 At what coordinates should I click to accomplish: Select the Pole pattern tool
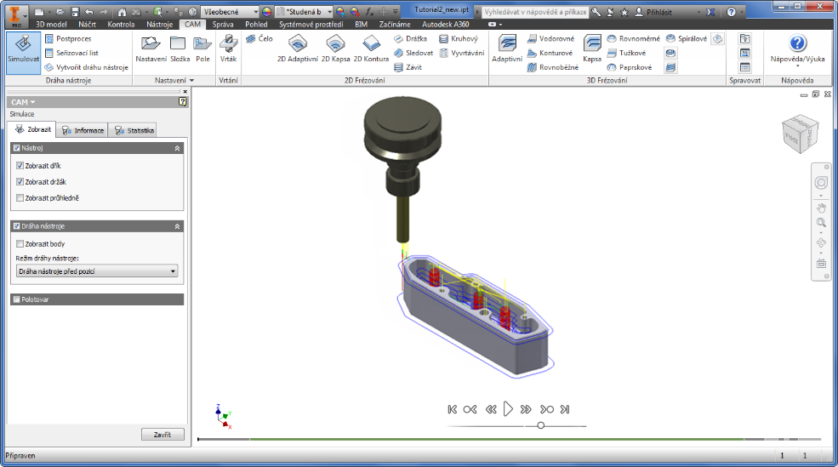[202, 49]
